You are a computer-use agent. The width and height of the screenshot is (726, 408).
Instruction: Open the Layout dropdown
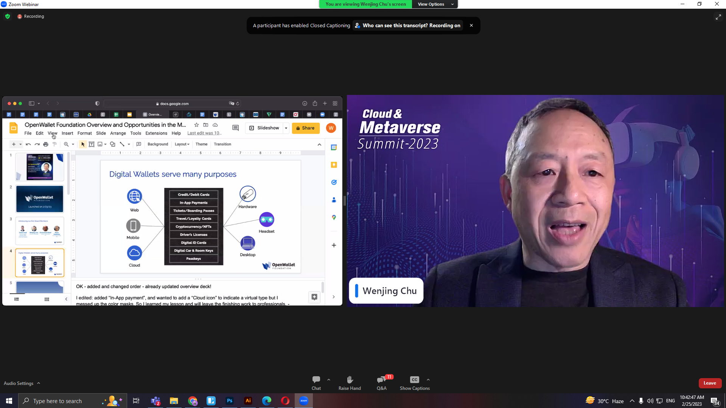tap(182, 144)
